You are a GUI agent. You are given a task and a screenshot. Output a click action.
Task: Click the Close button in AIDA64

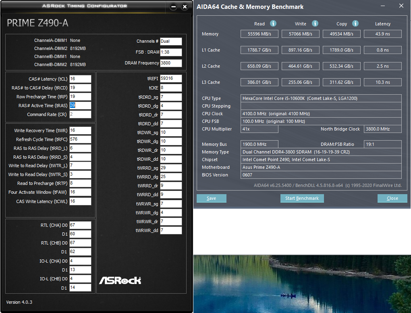click(392, 199)
